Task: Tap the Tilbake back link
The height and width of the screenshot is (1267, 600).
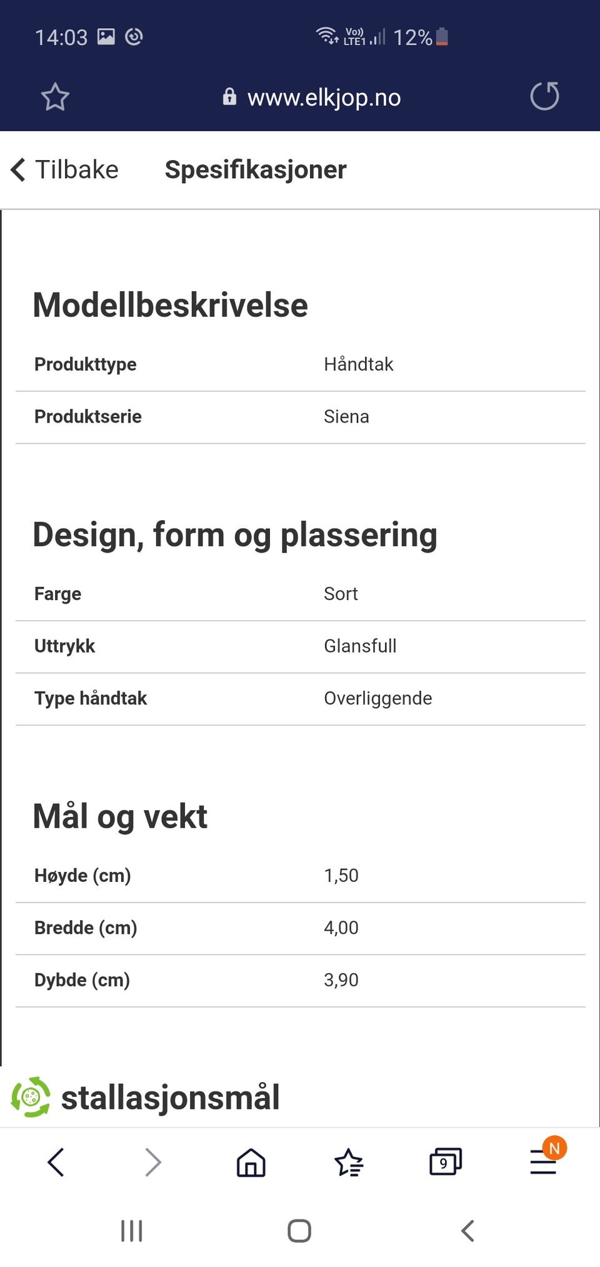Action: (64, 169)
